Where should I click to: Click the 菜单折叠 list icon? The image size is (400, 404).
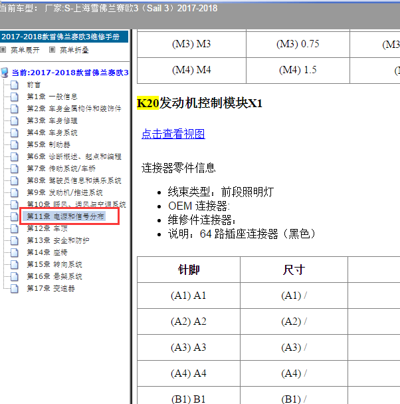tap(52, 50)
